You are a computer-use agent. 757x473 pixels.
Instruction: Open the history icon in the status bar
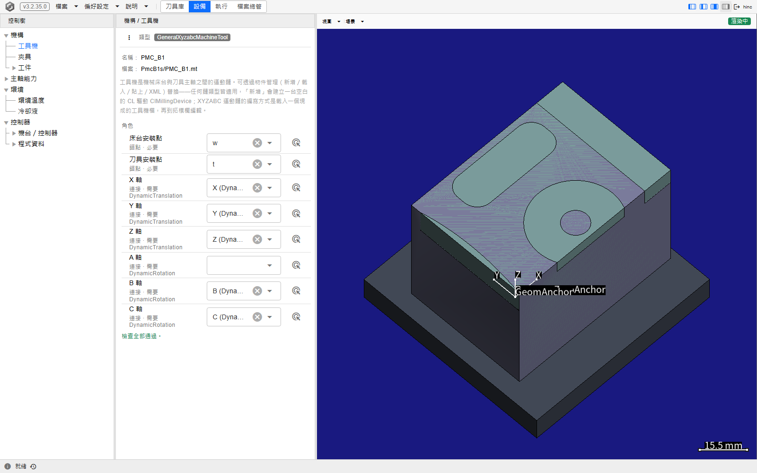click(x=33, y=466)
